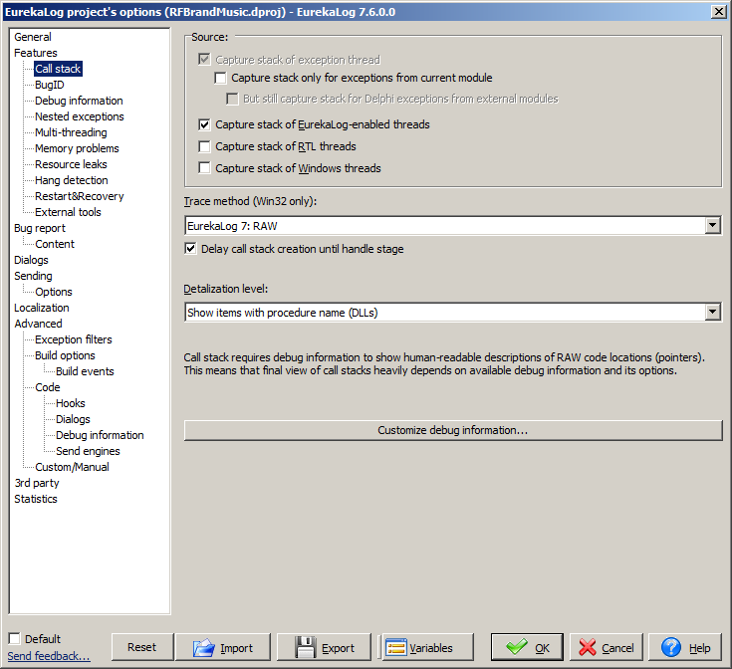
Task: Open Restart&Recovery settings
Action: pyautogui.click(x=80, y=196)
